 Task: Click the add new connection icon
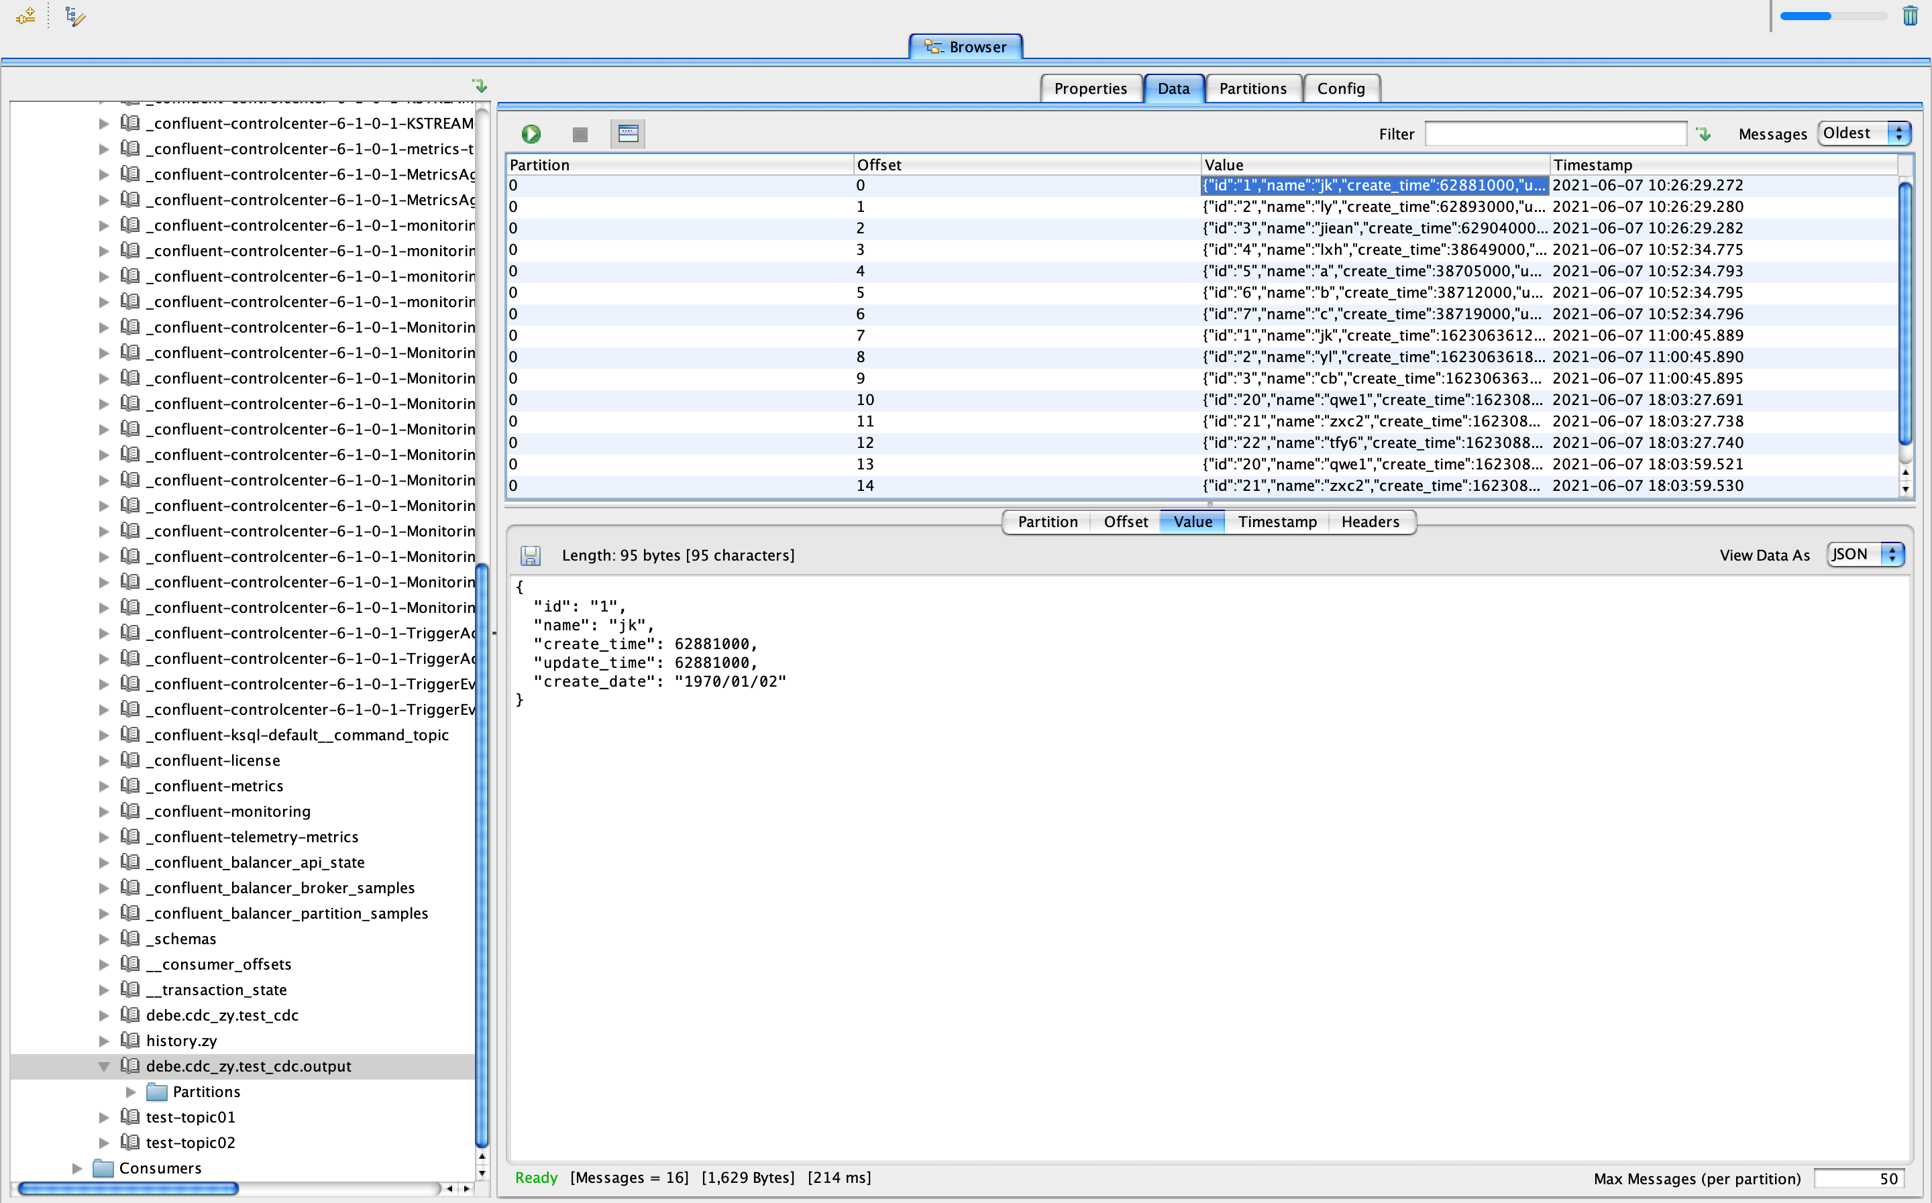25,16
